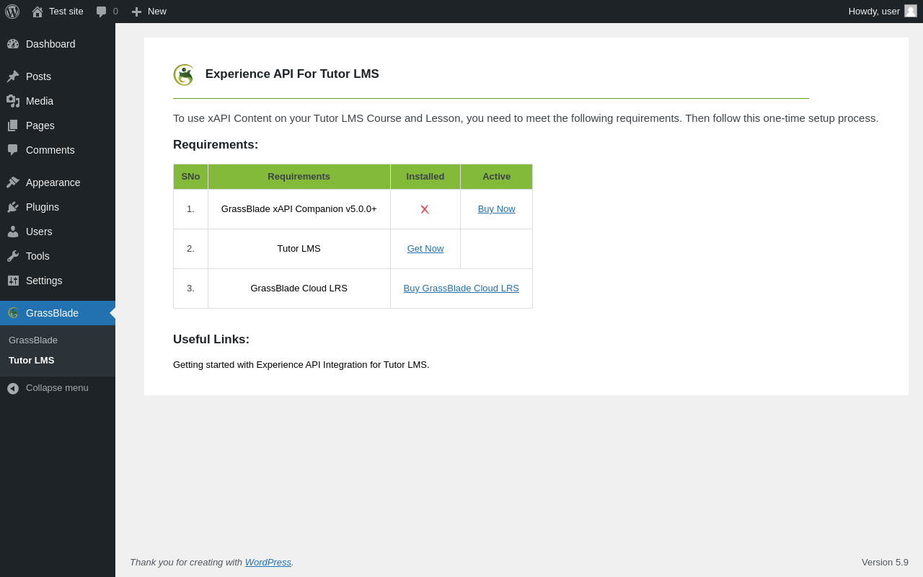Open Comments in the sidebar
The image size is (923, 577).
[x=58, y=150]
